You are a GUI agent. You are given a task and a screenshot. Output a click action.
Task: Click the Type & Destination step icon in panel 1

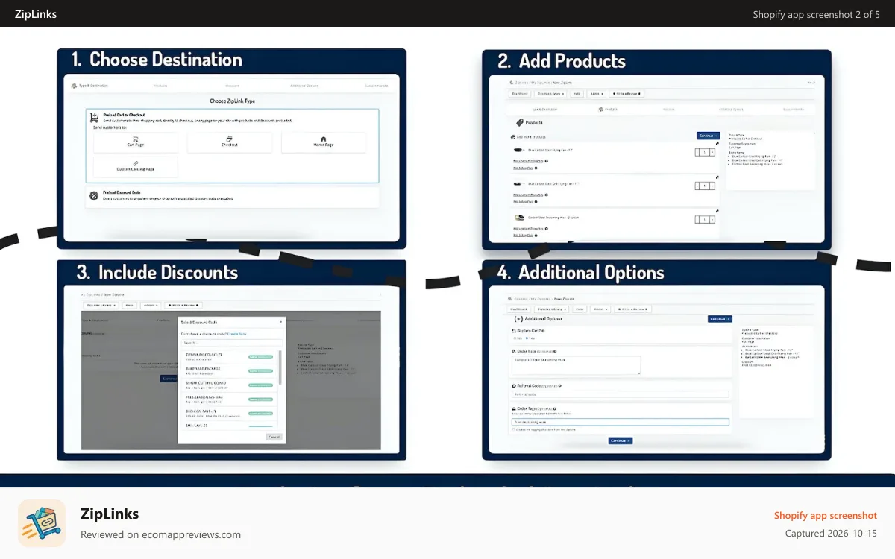(74, 86)
